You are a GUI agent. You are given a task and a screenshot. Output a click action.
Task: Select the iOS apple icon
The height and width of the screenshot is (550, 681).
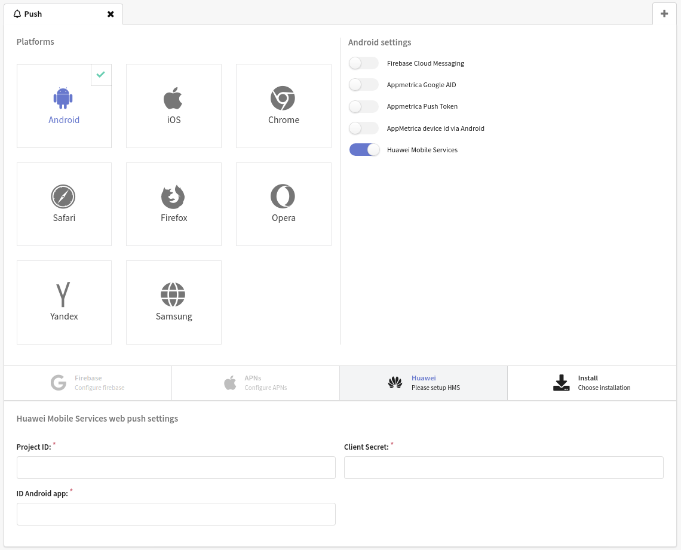(x=173, y=98)
